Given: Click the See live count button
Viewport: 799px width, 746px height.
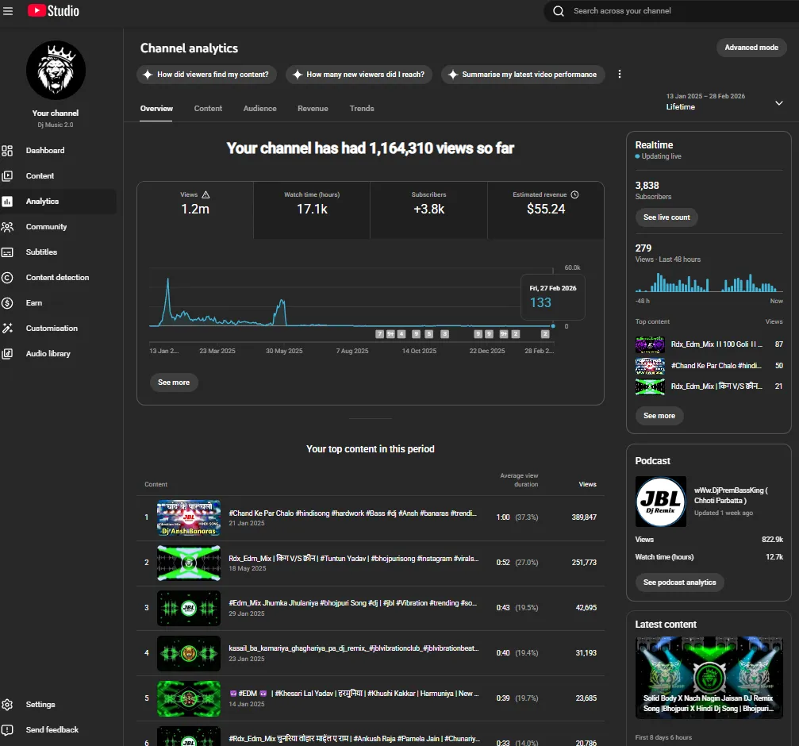Looking at the screenshot, I should coord(666,217).
